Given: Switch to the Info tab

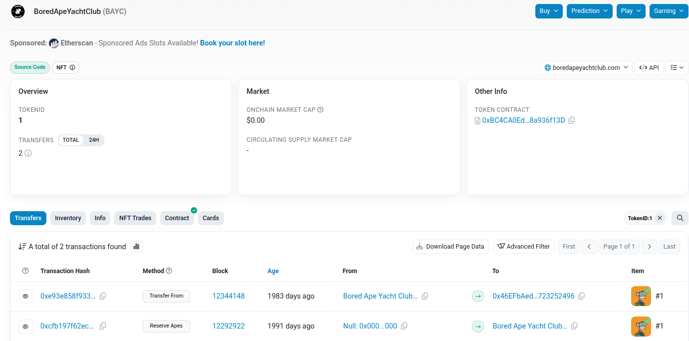Looking at the screenshot, I should [x=100, y=218].
